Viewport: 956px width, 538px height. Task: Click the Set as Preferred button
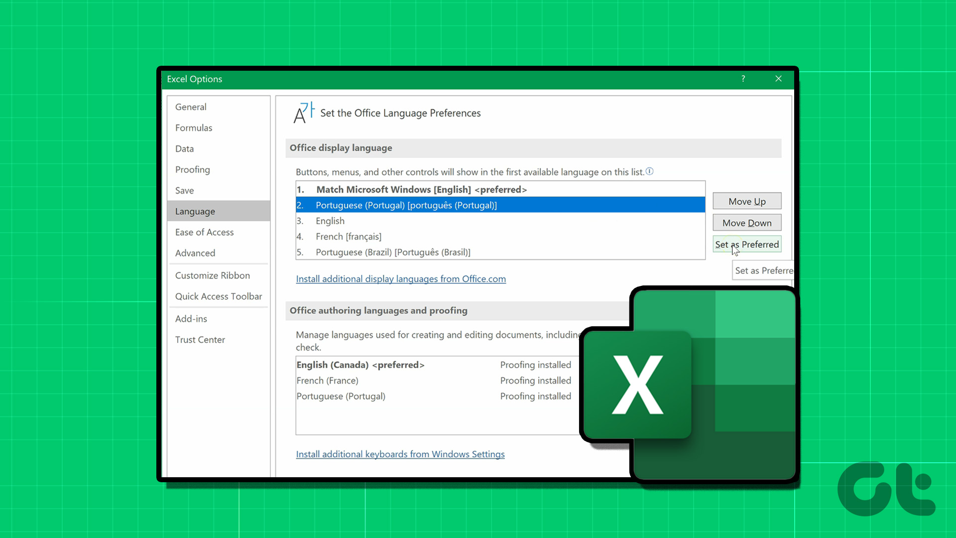[x=747, y=244]
